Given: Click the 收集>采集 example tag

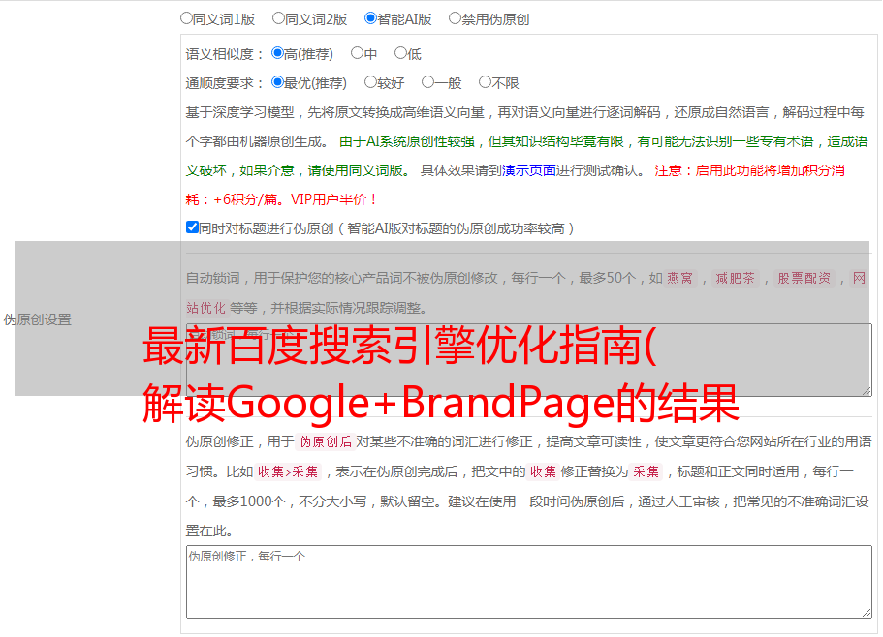Looking at the screenshot, I should [x=288, y=471].
